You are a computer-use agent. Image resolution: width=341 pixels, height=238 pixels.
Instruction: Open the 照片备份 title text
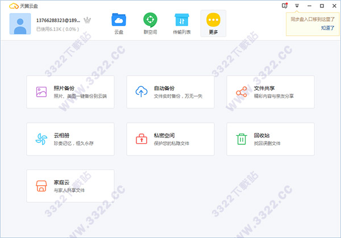pyautogui.click(x=64, y=88)
